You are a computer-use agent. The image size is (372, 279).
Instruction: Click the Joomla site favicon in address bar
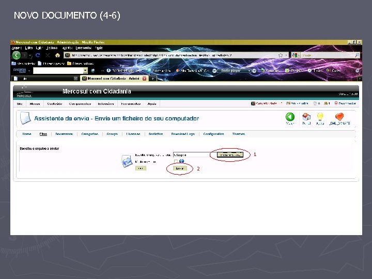67,55
